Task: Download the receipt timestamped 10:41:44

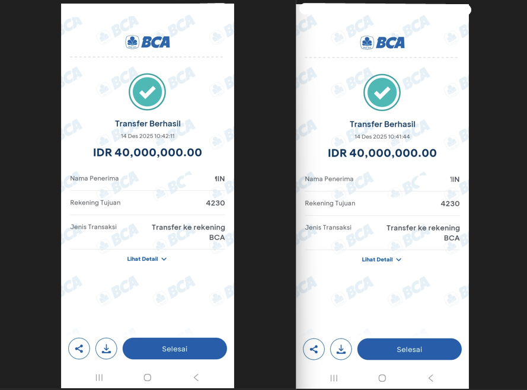Action: click(341, 349)
